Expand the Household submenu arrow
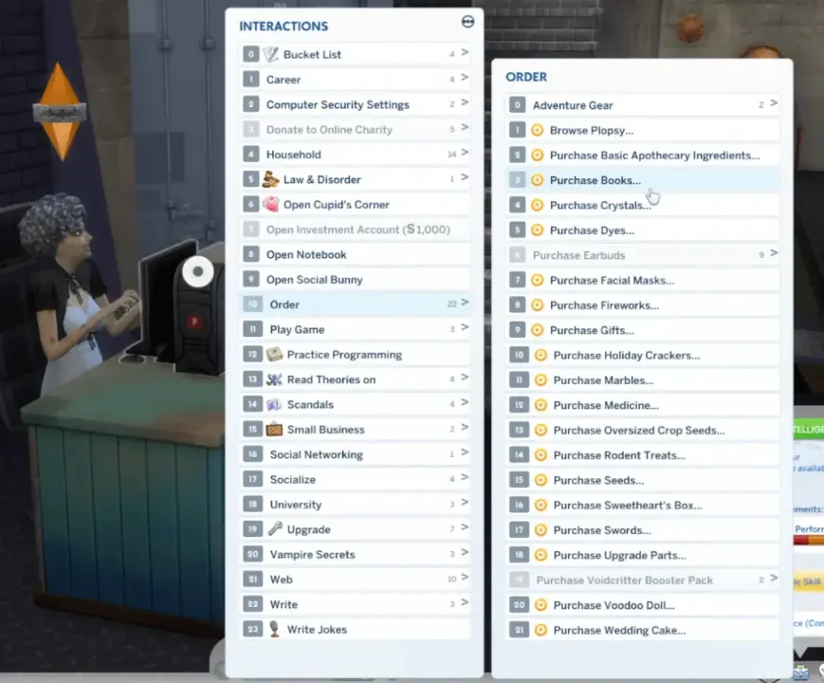This screenshot has height=683, width=824. (x=465, y=153)
